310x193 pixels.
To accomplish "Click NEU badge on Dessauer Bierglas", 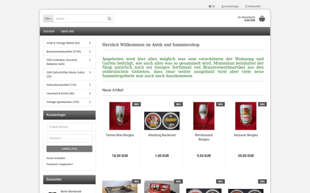I will pos(262,104).
